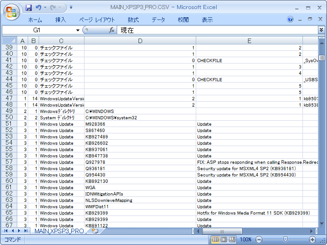Select the 数式 ribbon tab

(x=133, y=20)
